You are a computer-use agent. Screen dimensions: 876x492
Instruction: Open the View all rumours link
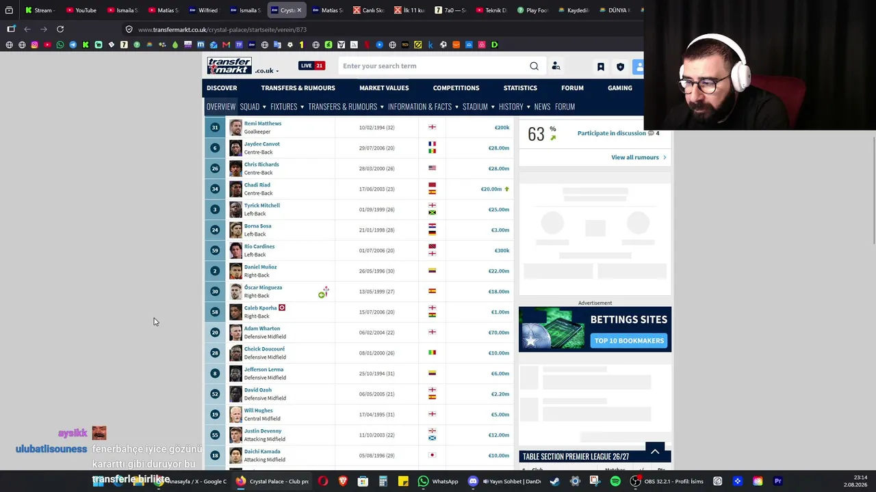tap(639, 158)
